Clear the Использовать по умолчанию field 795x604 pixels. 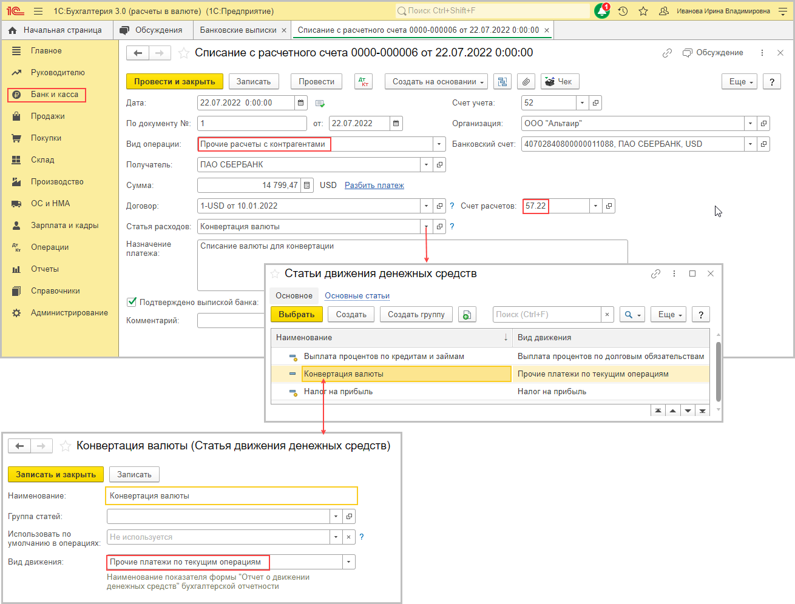[x=348, y=537]
